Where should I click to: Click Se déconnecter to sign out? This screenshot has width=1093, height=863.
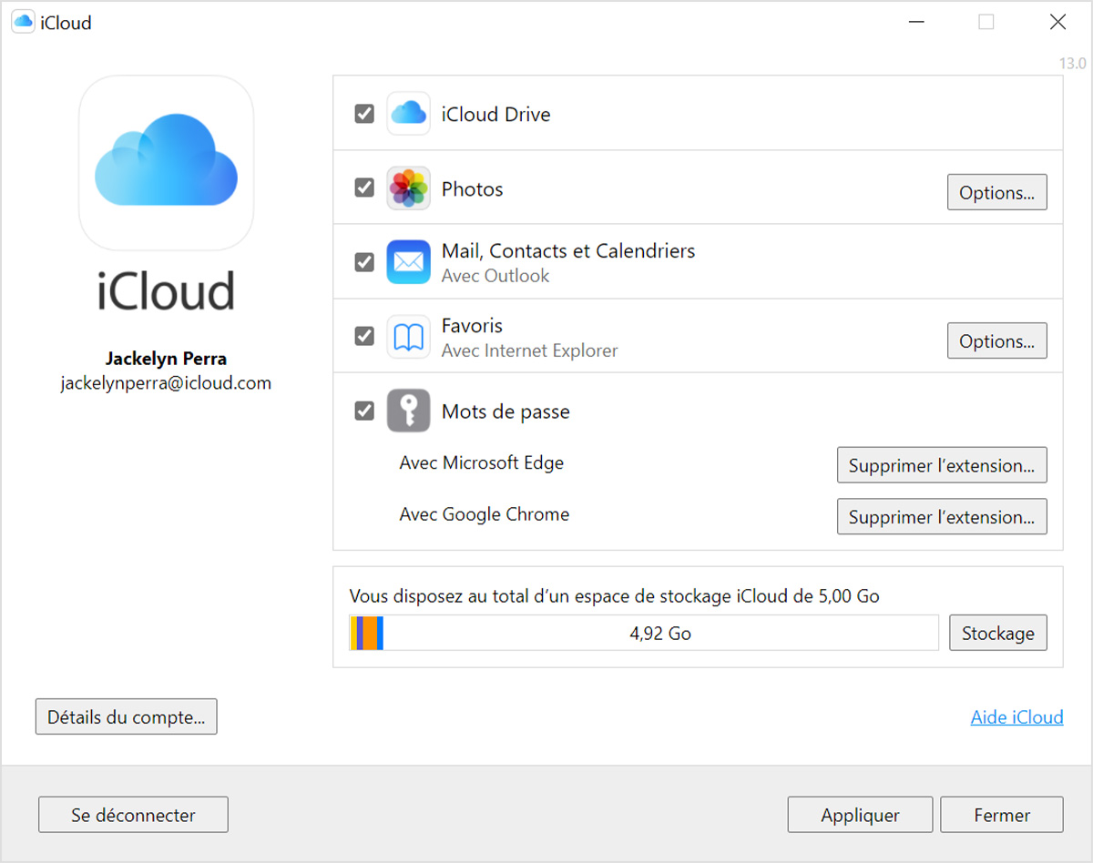(133, 815)
